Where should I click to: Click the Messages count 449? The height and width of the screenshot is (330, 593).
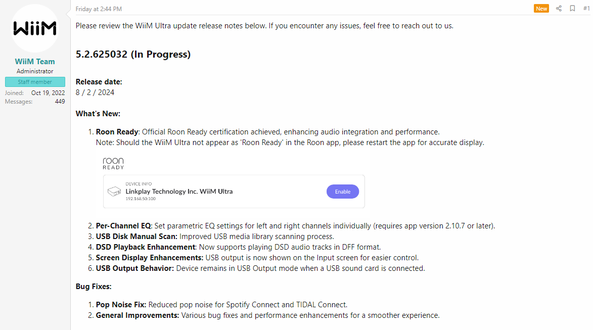pyautogui.click(x=60, y=101)
